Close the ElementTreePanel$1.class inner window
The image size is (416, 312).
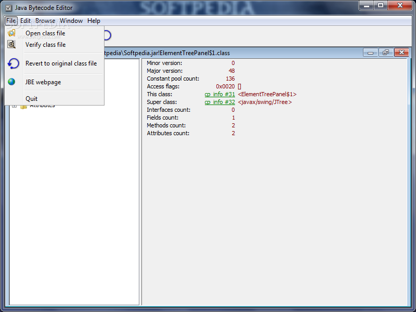[x=401, y=53]
